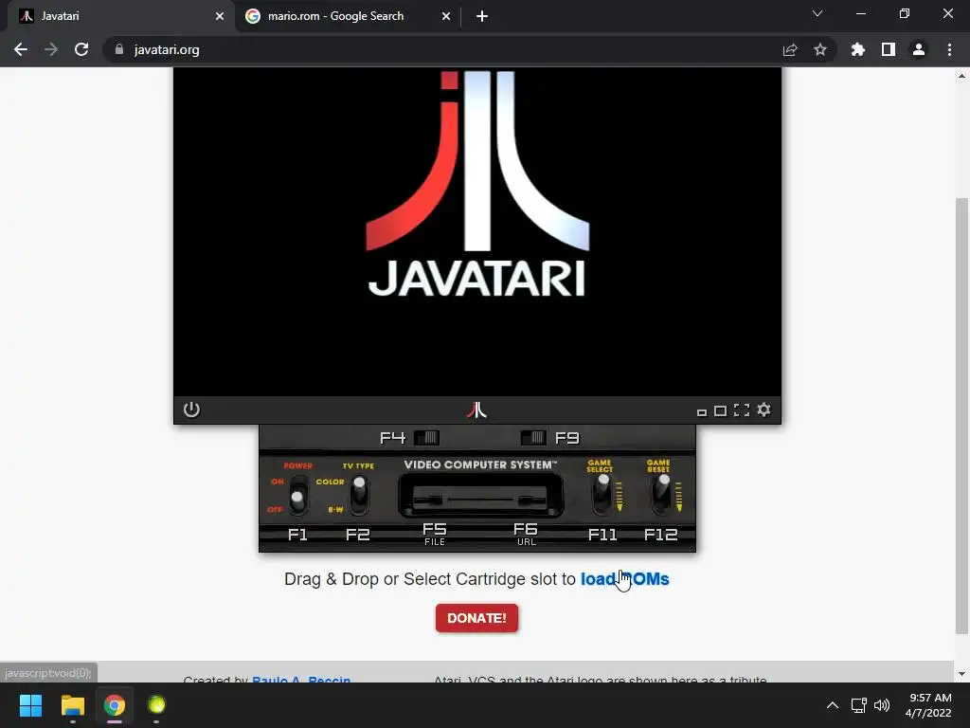Switch to the Javatari browser tab
Screen dimensions: 970x728
pyautogui.click(x=117, y=16)
